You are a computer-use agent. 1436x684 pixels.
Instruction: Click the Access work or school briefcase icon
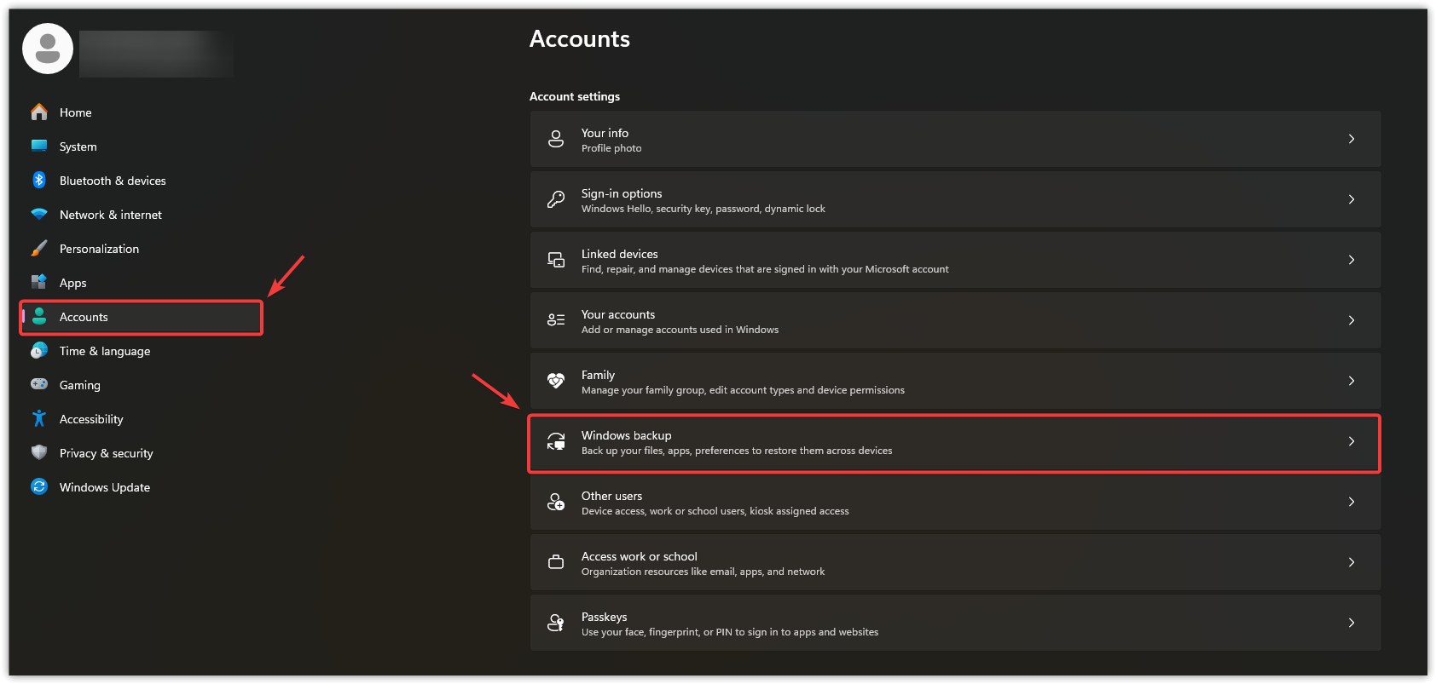(x=556, y=562)
